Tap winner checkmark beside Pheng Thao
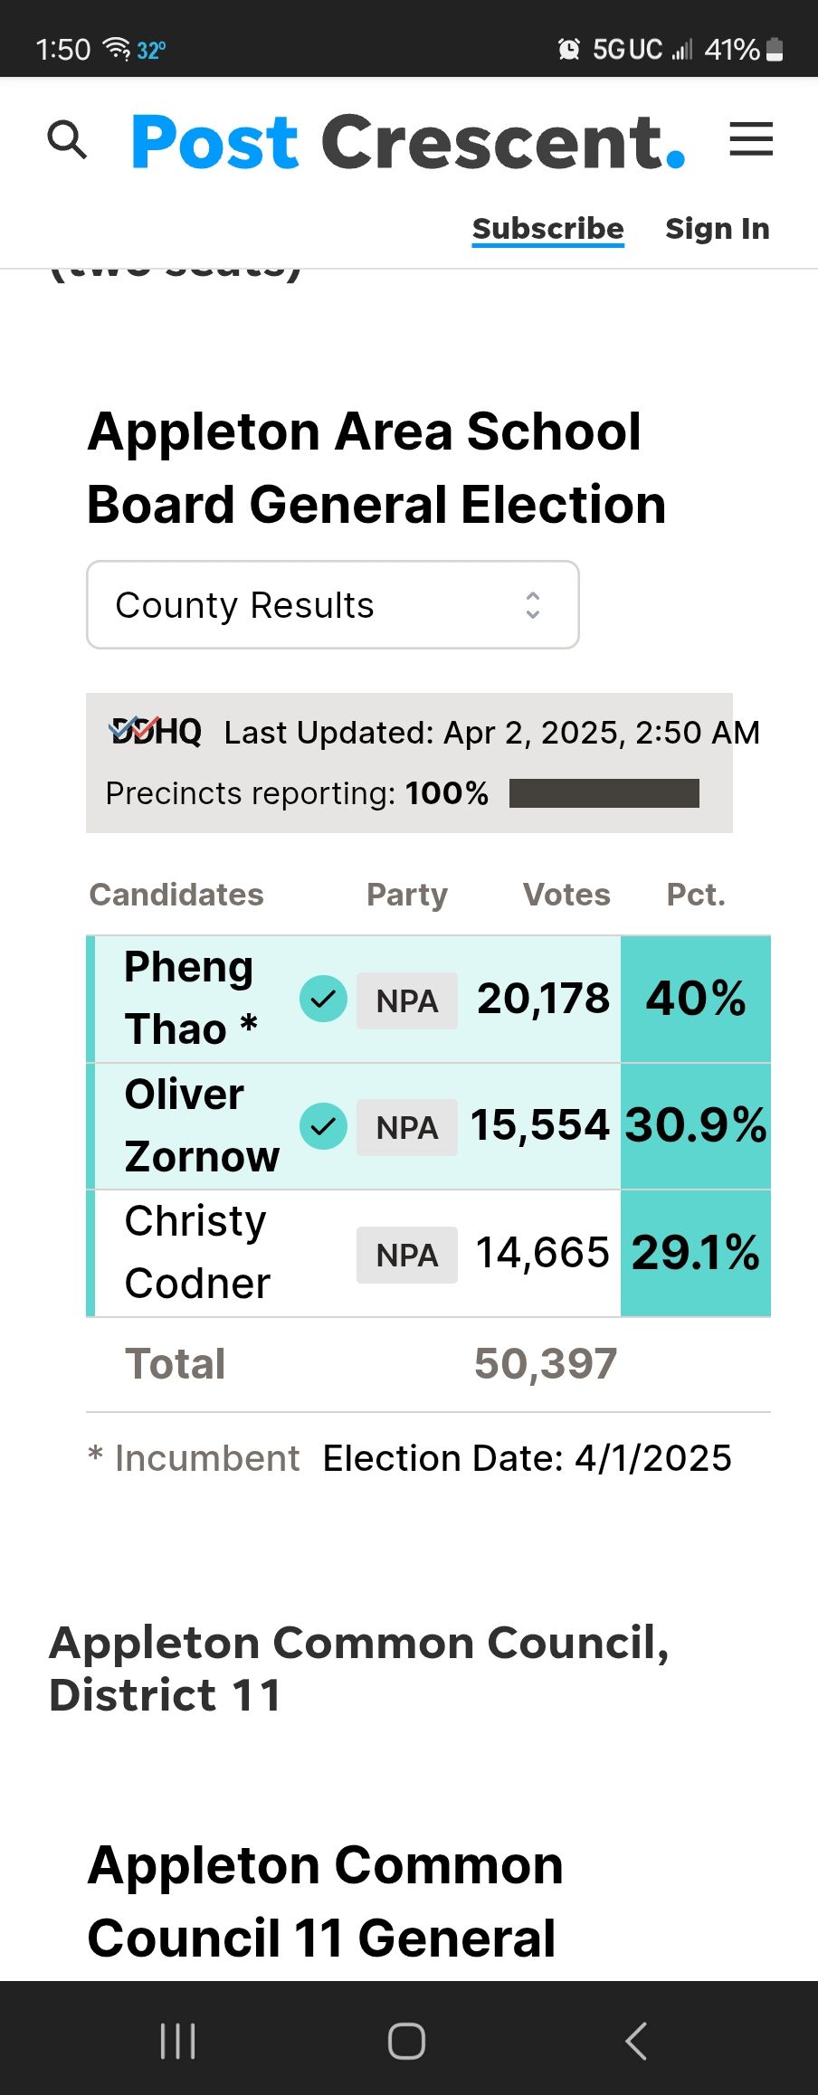 pyautogui.click(x=323, y=999)
